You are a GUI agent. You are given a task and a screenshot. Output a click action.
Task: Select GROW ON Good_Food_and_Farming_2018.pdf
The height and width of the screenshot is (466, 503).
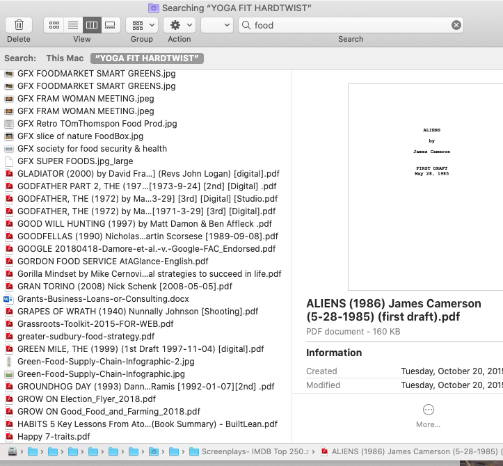point(109,411)
